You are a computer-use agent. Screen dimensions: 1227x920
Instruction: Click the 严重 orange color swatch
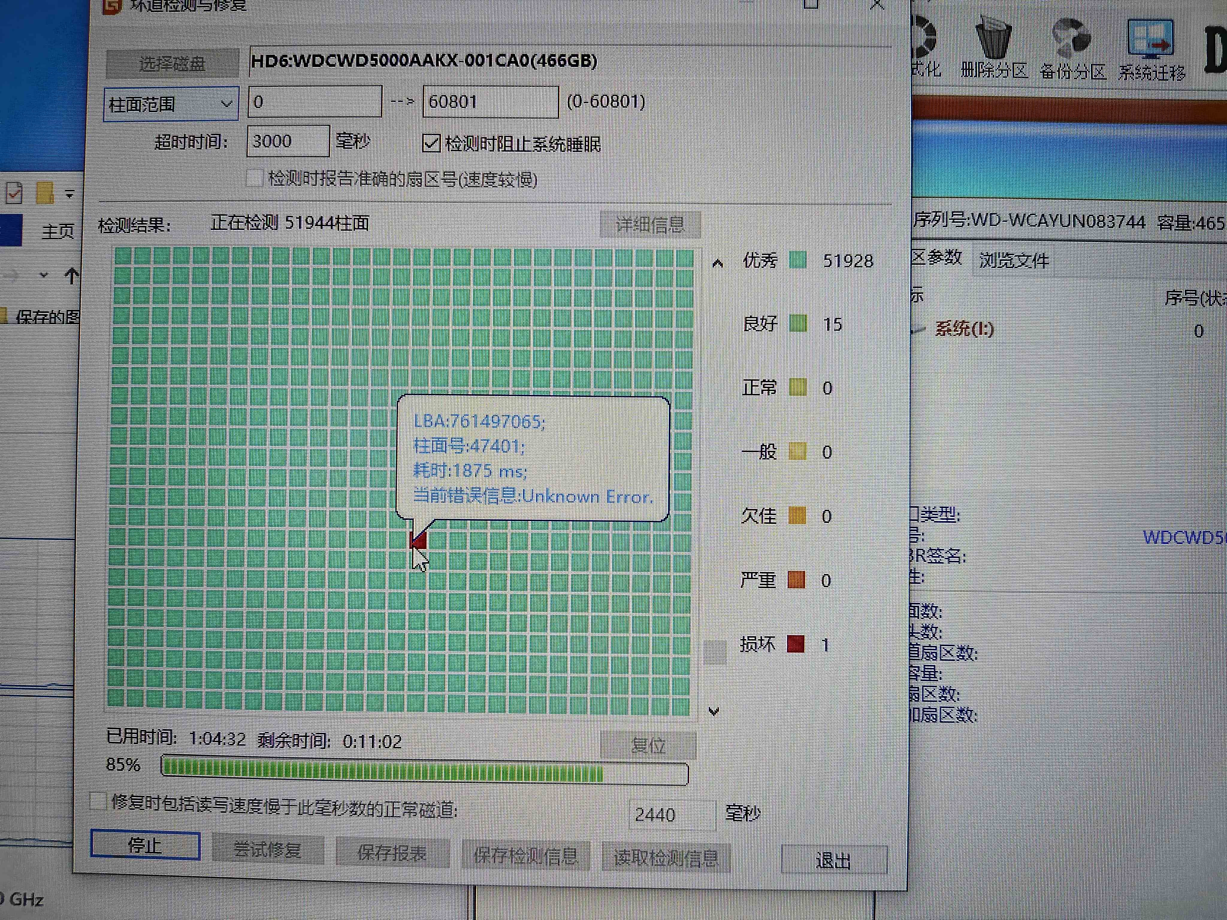(796, 580)
